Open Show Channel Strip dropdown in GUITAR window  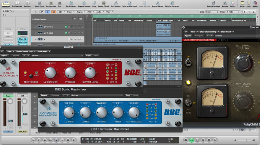(26, 51)
